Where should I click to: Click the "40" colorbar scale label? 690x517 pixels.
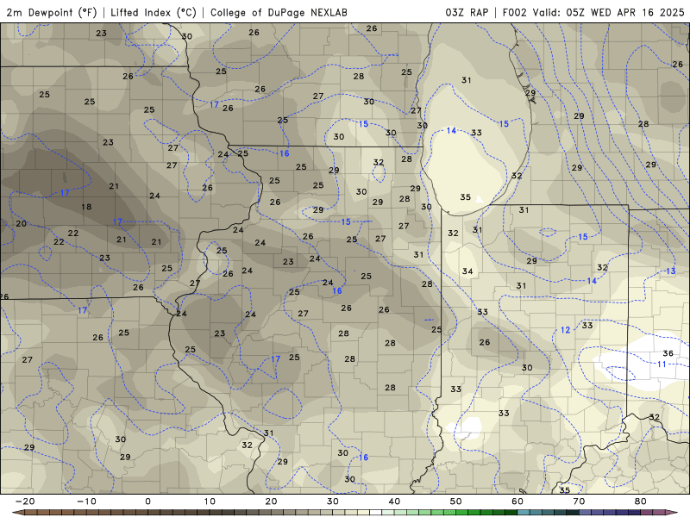pyautogui.click(x=394, y=501)
